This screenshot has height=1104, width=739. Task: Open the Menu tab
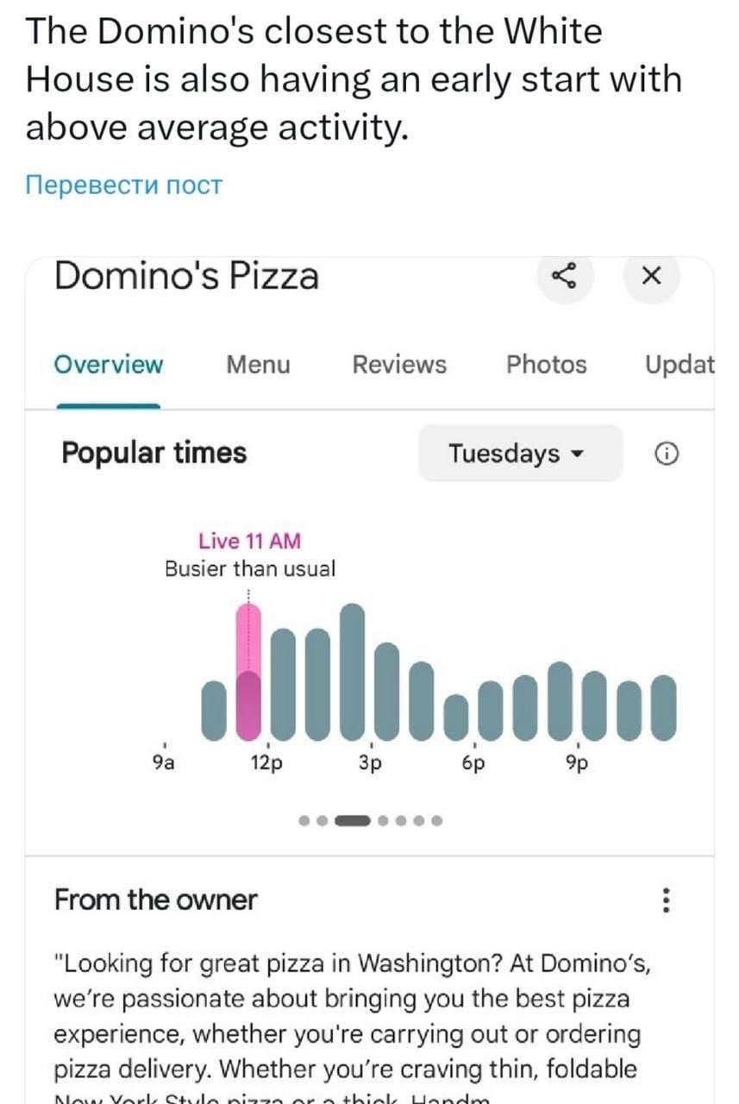258,365
